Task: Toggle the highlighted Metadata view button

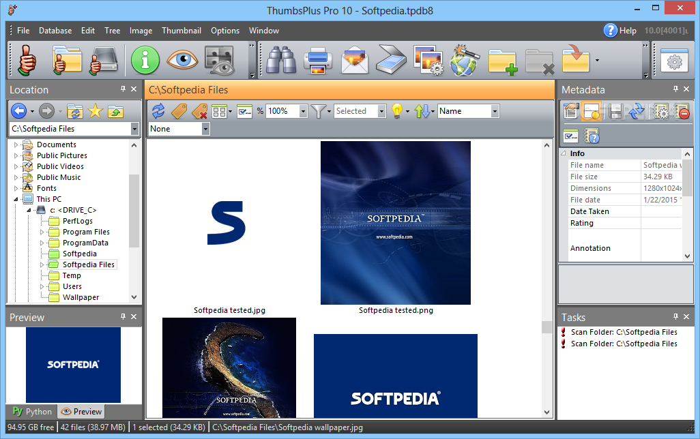Action: (592, 111)
